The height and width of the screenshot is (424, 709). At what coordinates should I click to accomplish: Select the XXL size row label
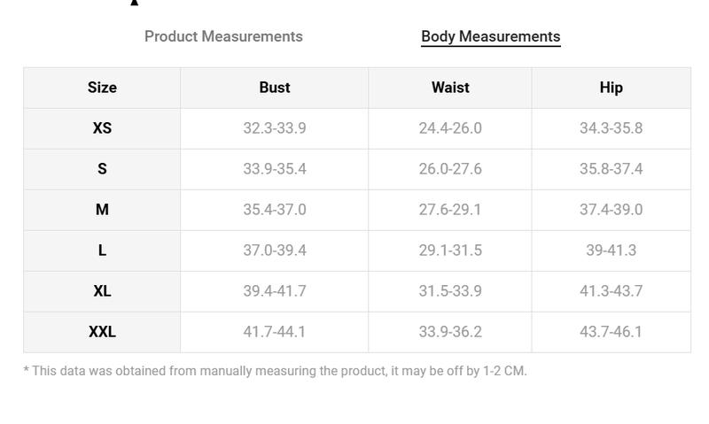point(102,331)
